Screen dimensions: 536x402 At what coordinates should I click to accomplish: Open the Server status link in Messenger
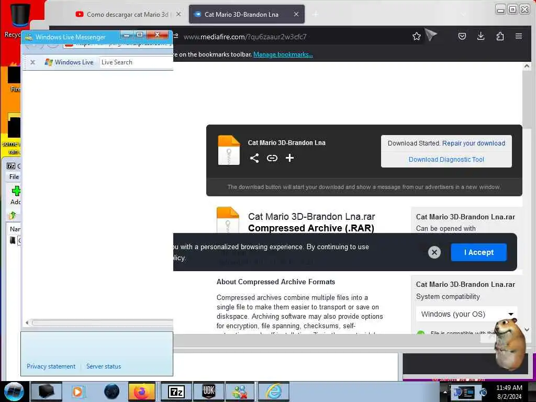coord(104,366)
